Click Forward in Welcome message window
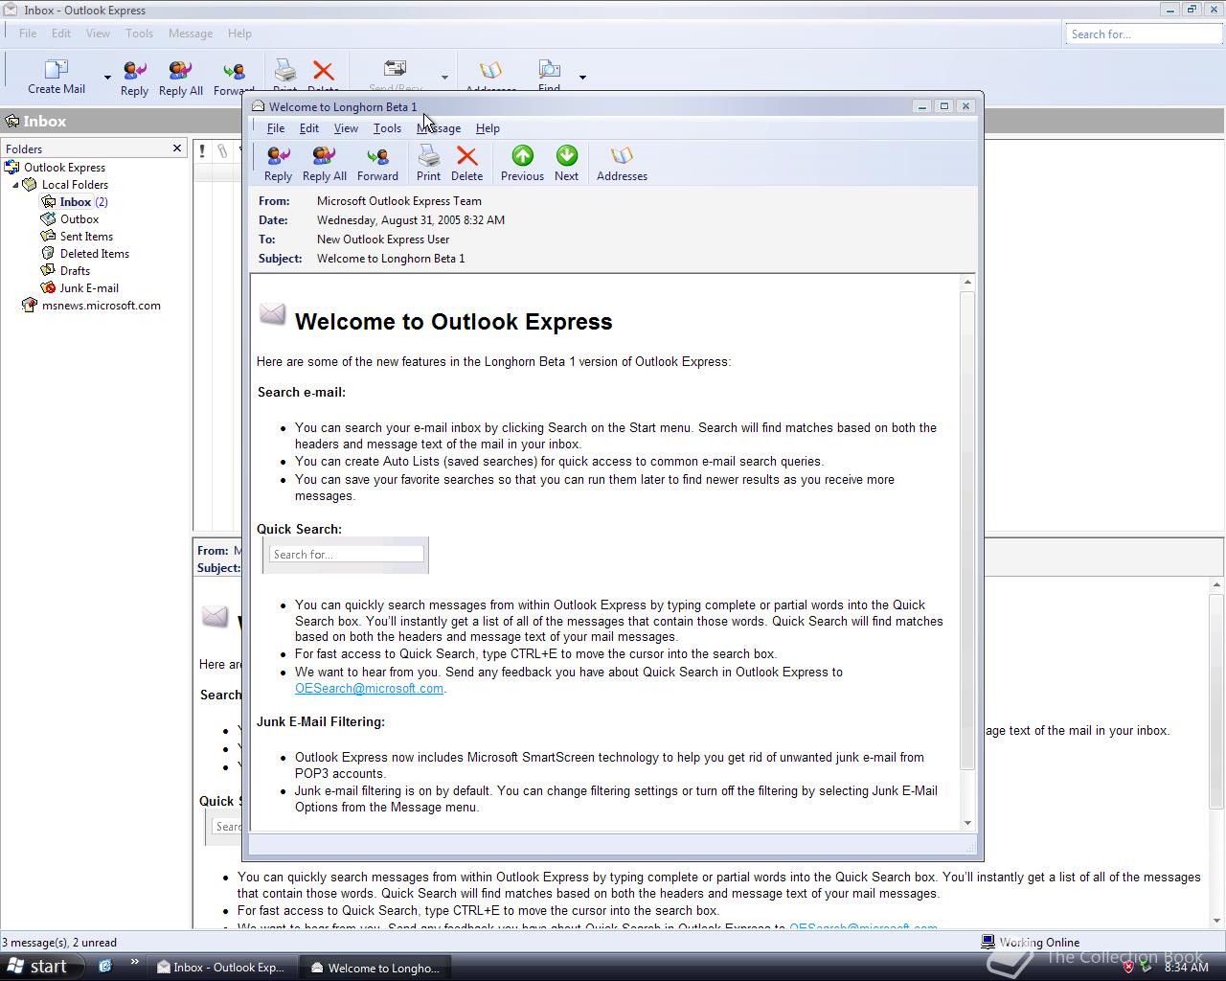The width and height of the screenshot is (1226, 981). click(x=377, y=163)
